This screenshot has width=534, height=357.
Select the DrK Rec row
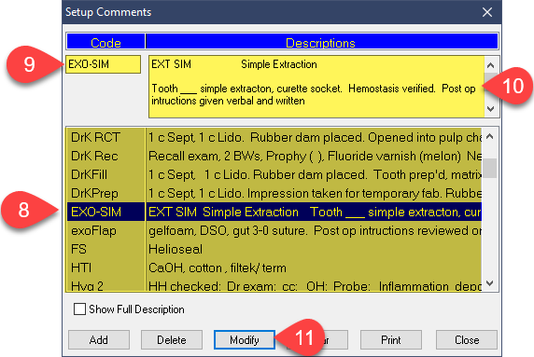click(274, 156)
